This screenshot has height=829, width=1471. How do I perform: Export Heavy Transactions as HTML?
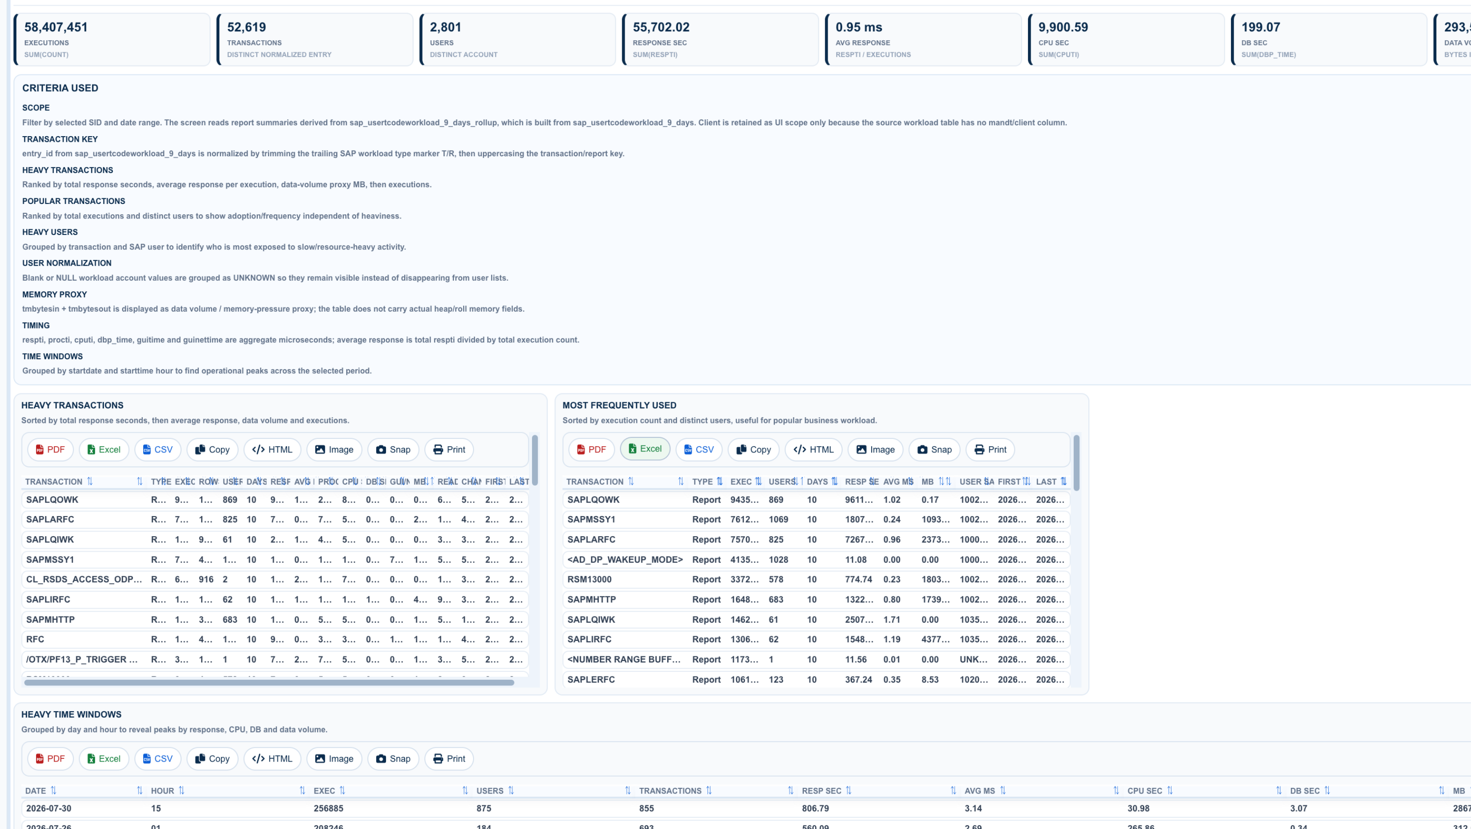point(272,449)
